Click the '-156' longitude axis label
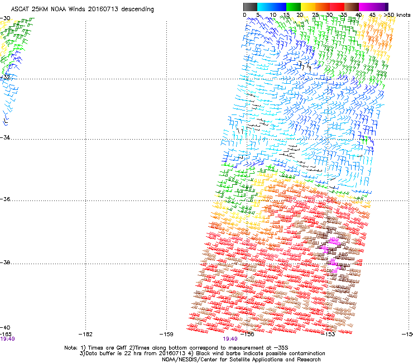The image size is (413, 363). pyautogui.click(x=247, y=334)
